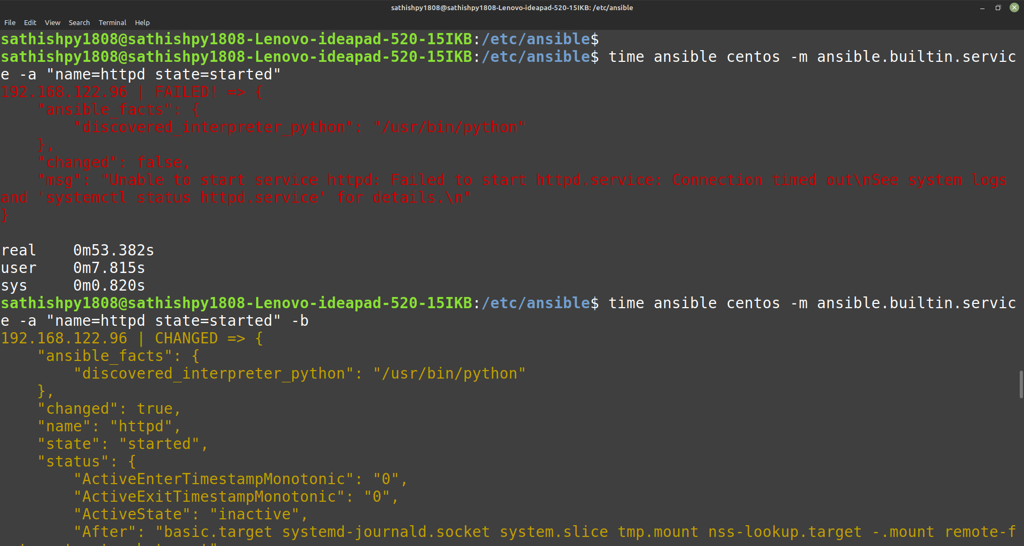Open the Edit menu
Screen dimensions: 1024x546
30,22
